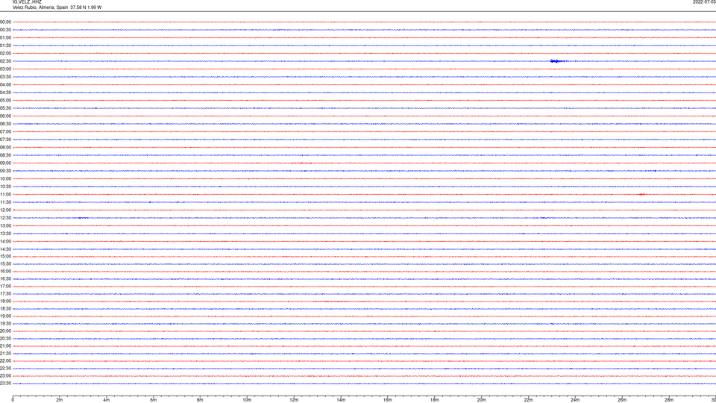
Task: Select the 05:30 time label
Action: [5, 109]
